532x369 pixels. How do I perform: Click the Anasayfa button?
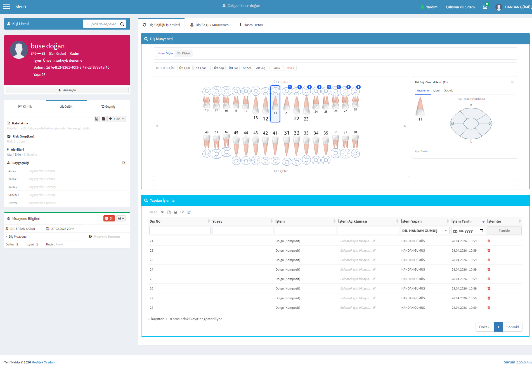point(67,90)
